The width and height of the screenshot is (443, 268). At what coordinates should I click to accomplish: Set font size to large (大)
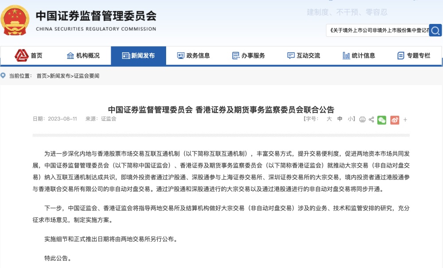click(x=329, y=119)
